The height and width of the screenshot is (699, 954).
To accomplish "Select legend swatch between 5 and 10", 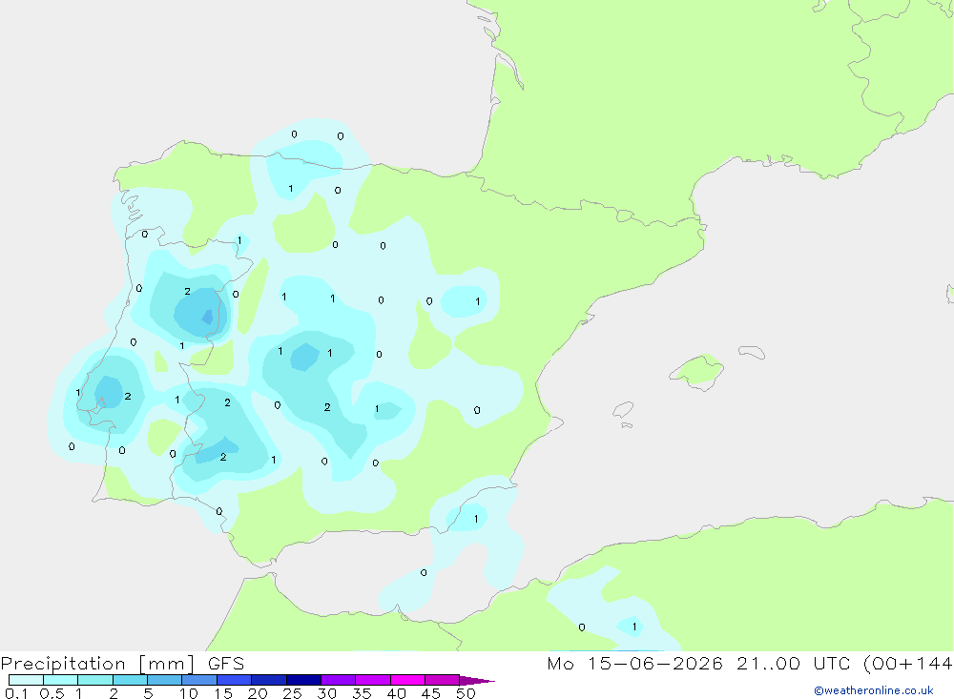I will pyautogui.click(x=165, y=680).
